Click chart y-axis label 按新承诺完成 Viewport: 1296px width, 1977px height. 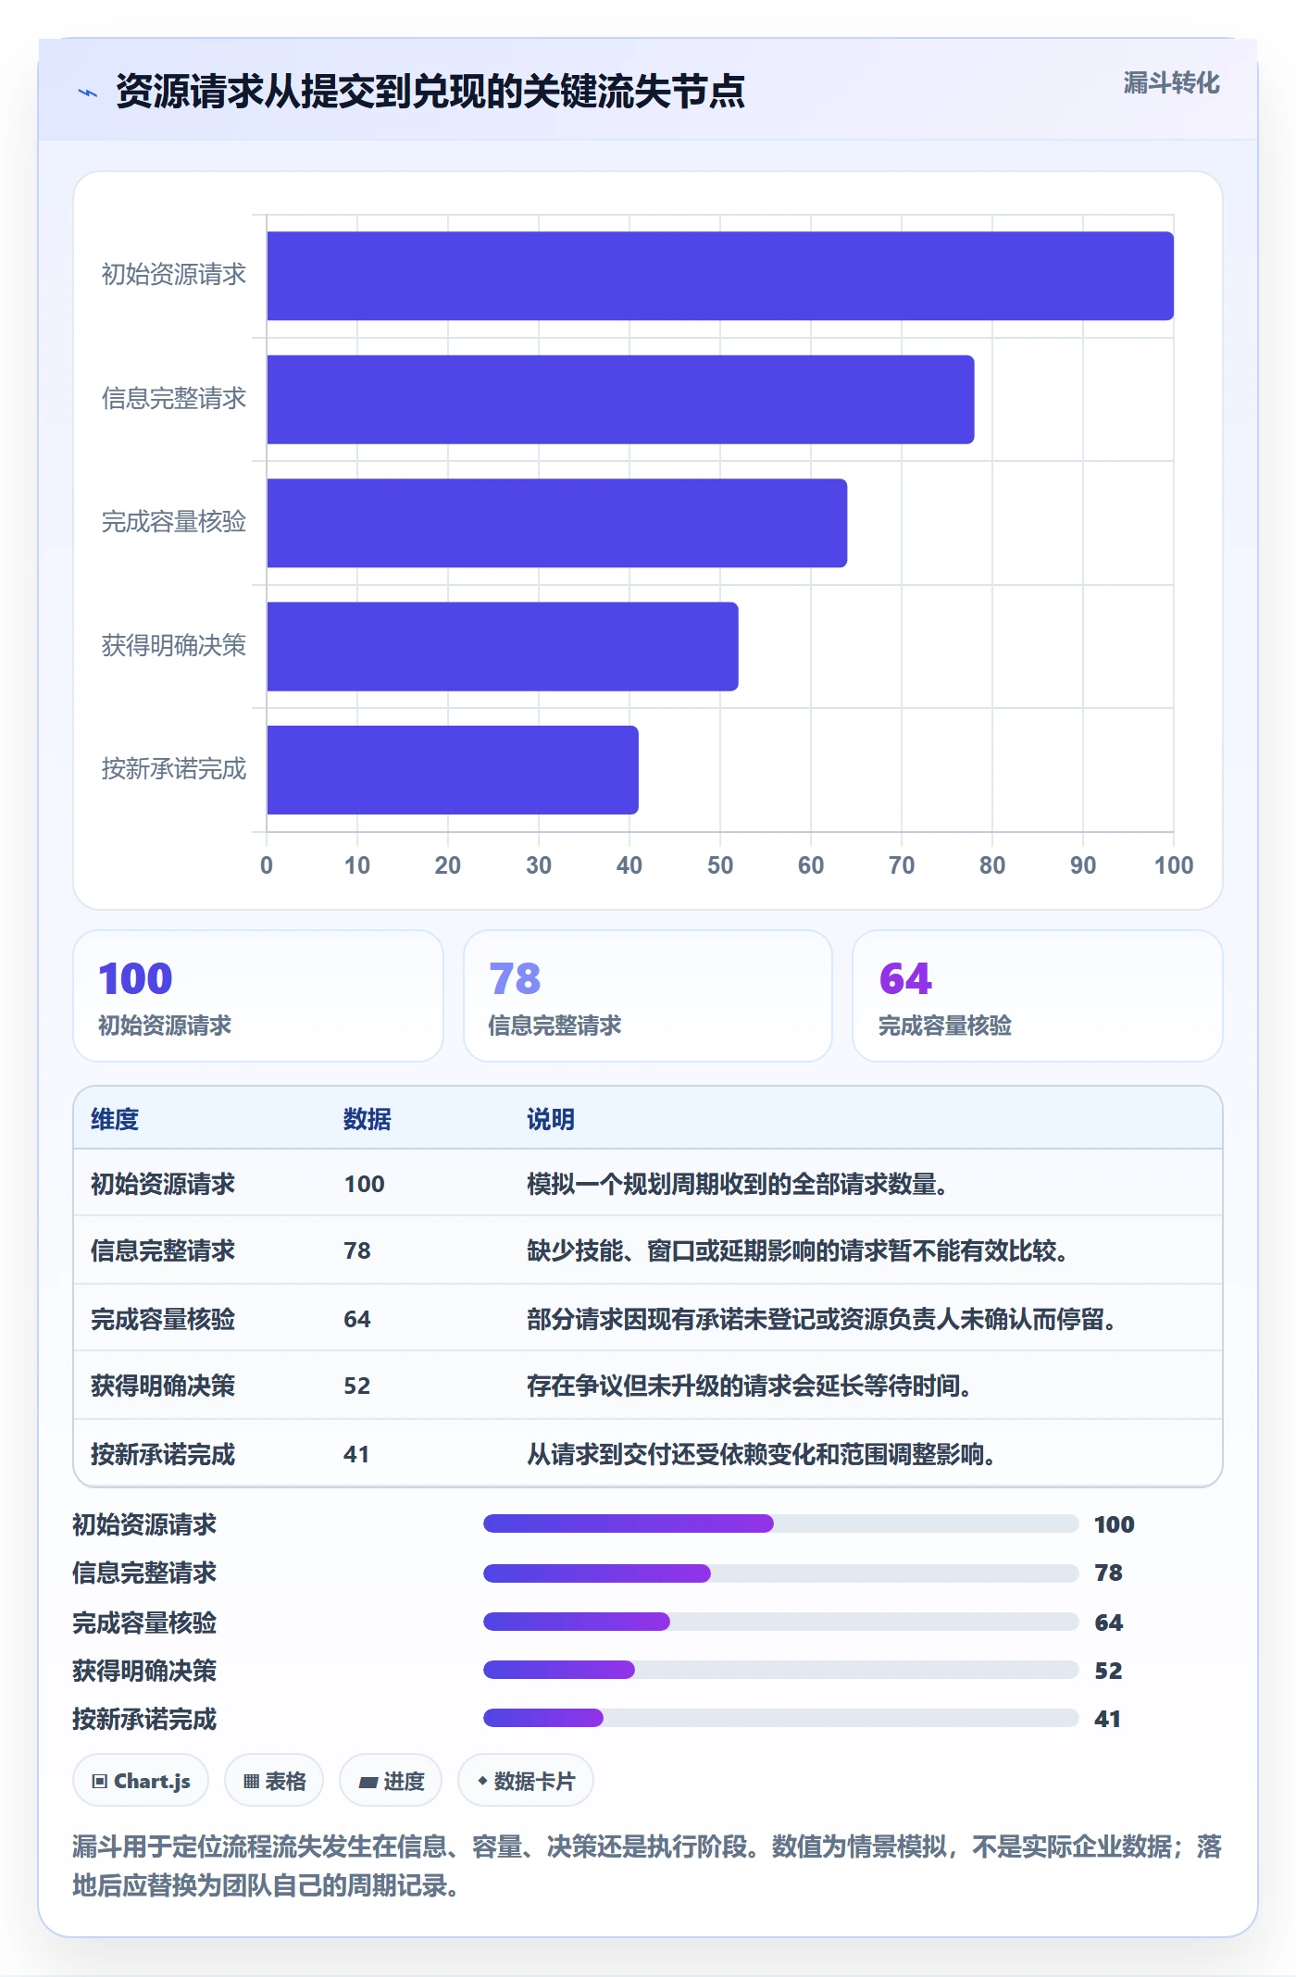point(174,768)
